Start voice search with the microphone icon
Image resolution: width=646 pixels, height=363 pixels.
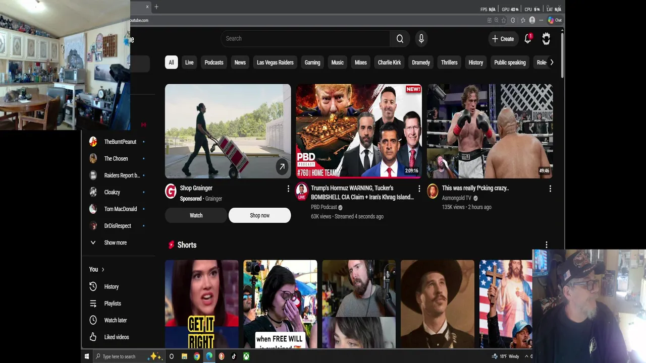421,39
